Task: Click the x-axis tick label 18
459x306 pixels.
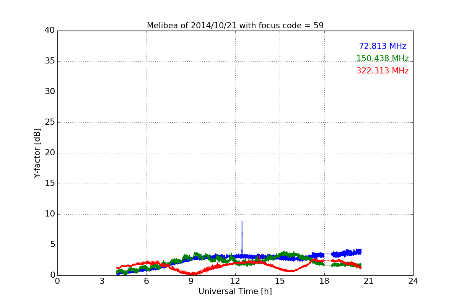Action: (324, 281)
